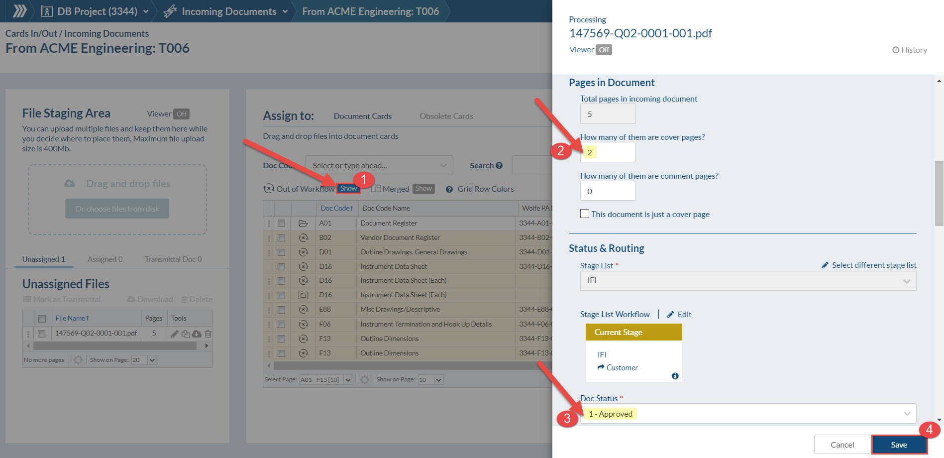Switch to the Unassigned 1 tab

[44, 259]
